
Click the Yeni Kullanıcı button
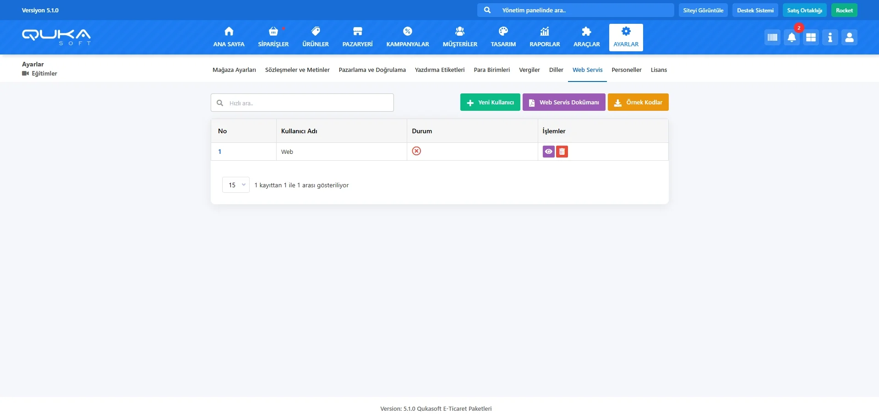(490, 103)
